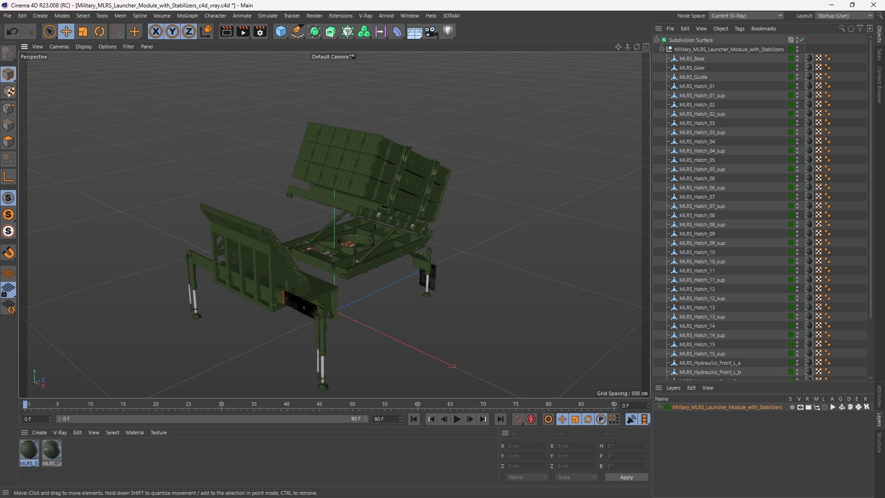Screen dimensions: 885x498
Task: Collapse the Subdivision Surface tree node
Action: (x=656, y=40)
